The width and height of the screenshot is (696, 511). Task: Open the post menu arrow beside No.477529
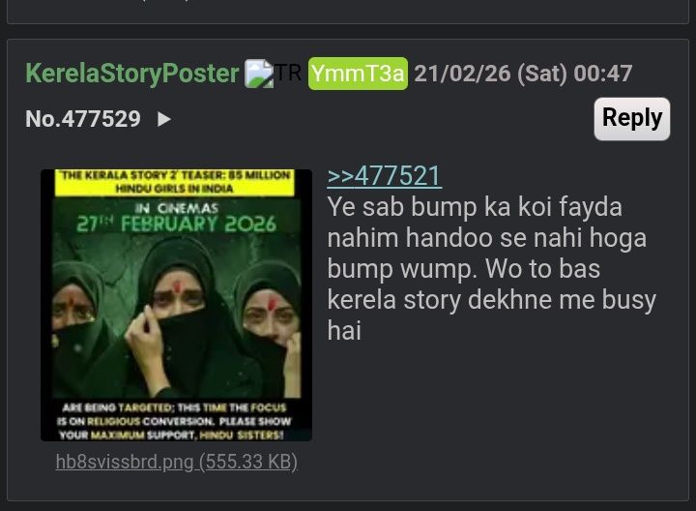coord(164,119)
